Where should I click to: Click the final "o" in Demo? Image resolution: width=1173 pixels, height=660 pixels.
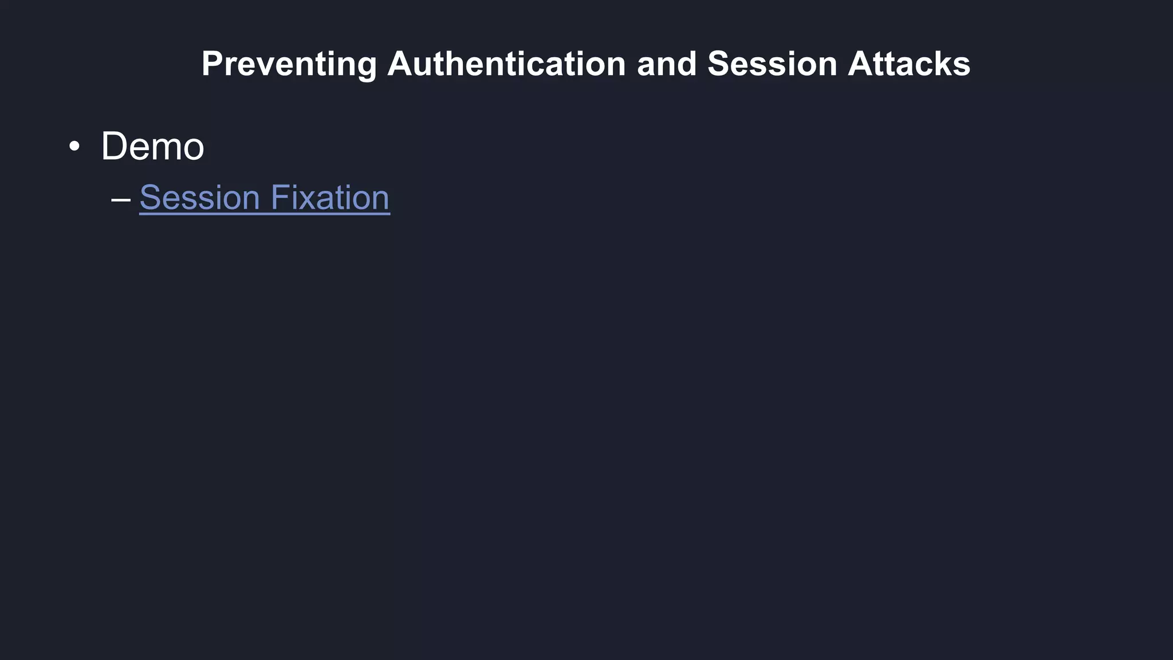192,148
